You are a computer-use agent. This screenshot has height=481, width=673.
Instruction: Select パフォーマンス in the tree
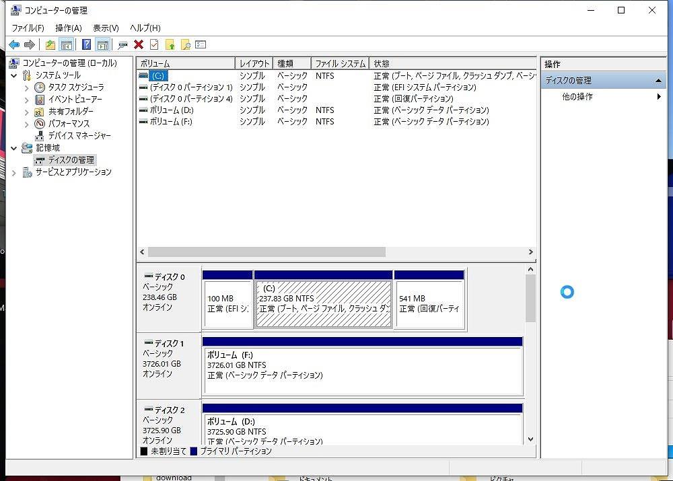point(69,124)
